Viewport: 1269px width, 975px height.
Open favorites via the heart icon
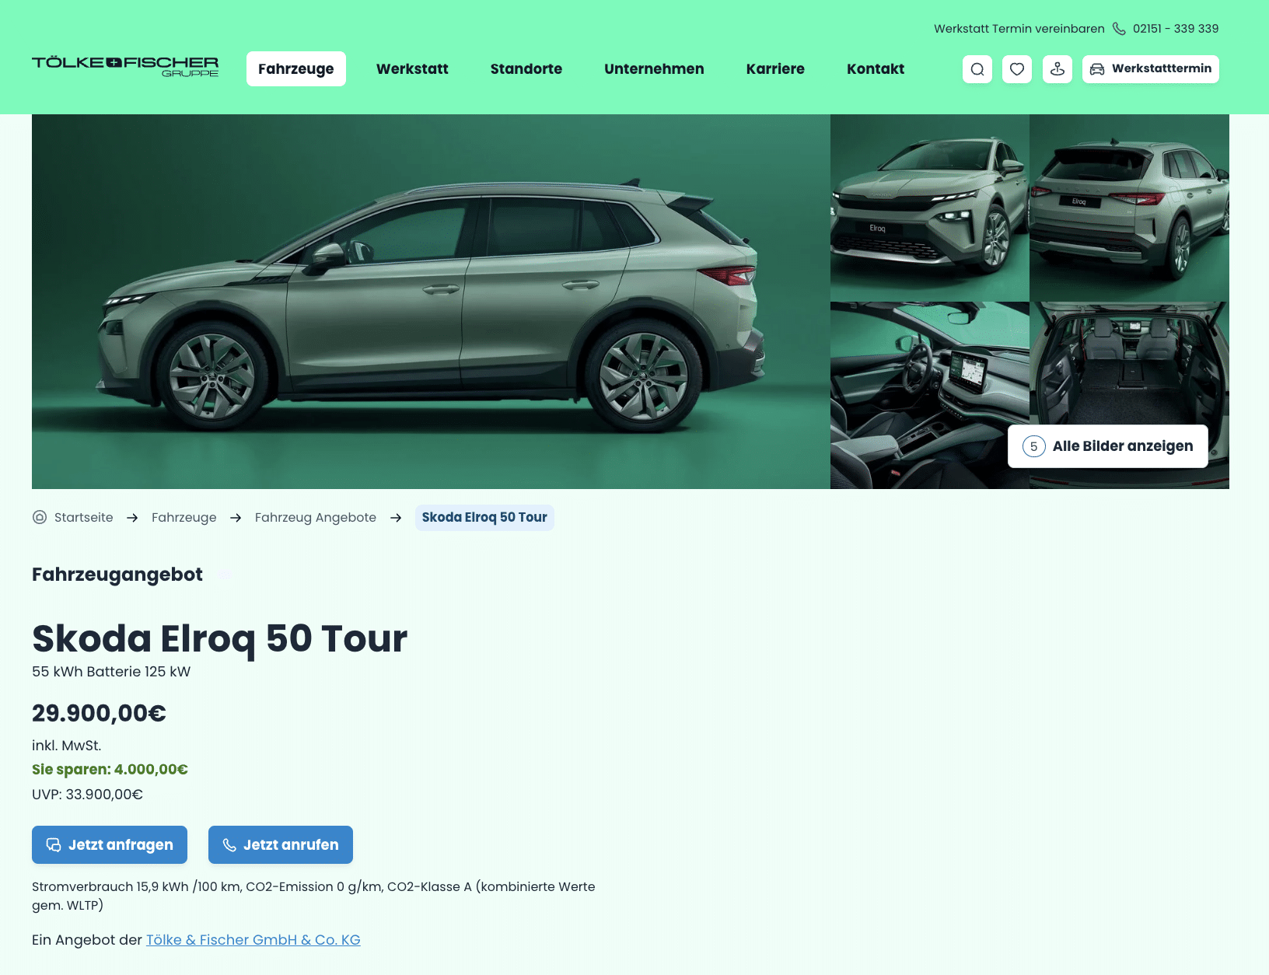pyautogui.click(x=1017, y=69)
